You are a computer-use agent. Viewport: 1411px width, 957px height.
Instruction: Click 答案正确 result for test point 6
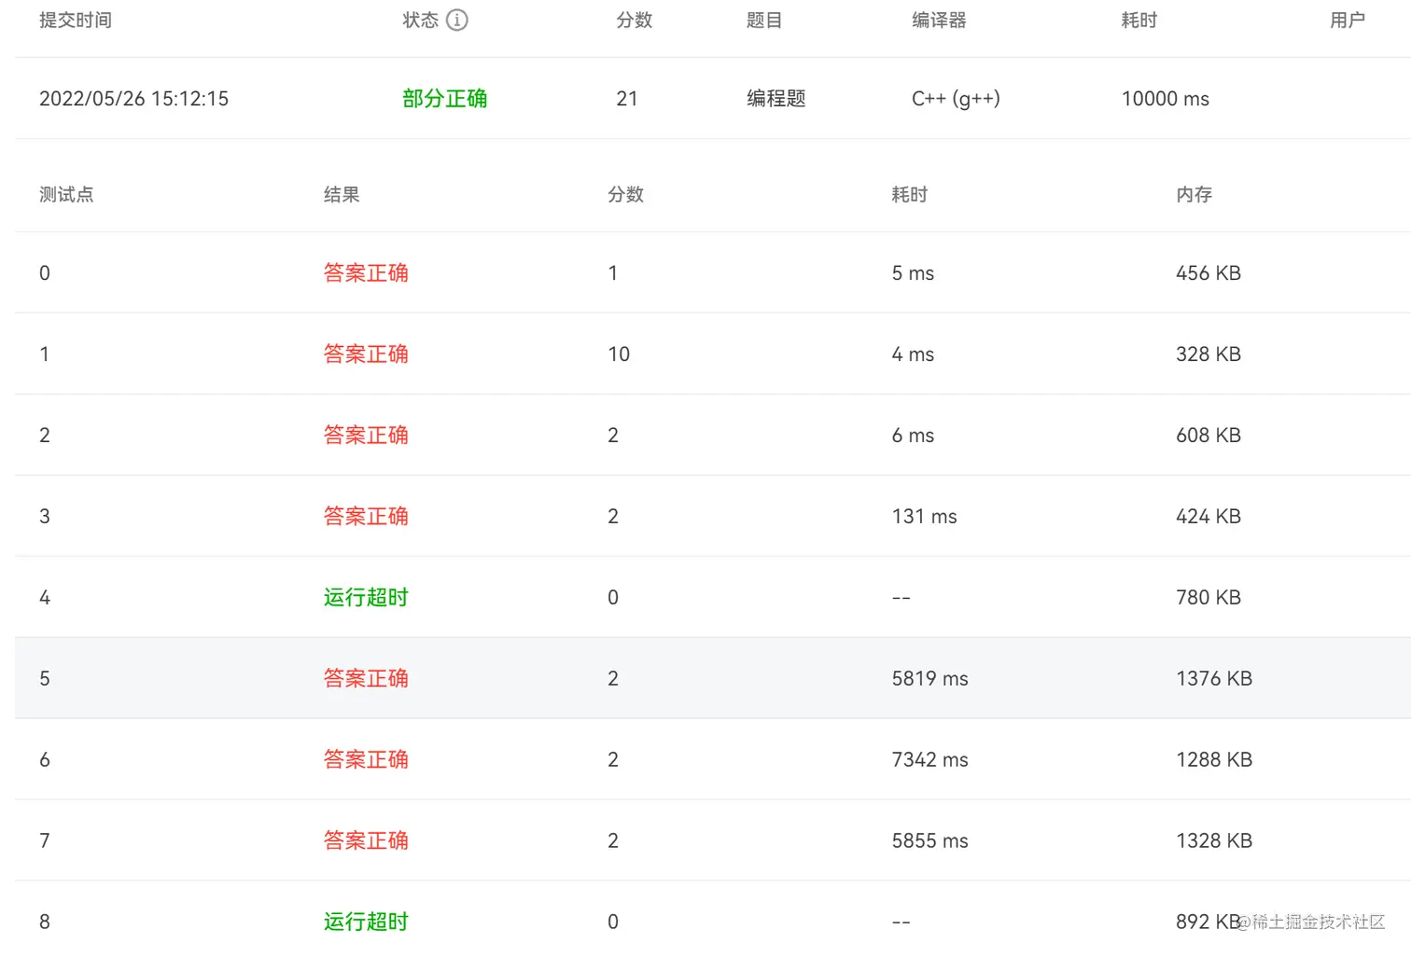[366, 759]
